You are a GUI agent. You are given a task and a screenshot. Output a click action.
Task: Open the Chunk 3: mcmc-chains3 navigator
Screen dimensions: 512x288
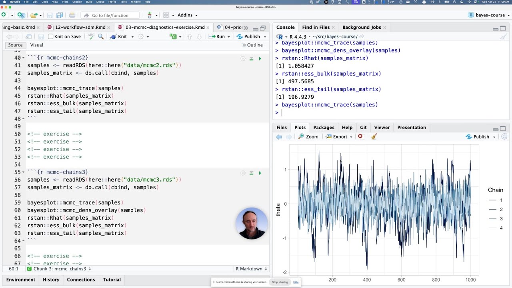click(x=59, y=269)
